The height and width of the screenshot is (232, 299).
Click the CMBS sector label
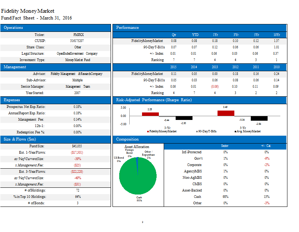[197, 184]
